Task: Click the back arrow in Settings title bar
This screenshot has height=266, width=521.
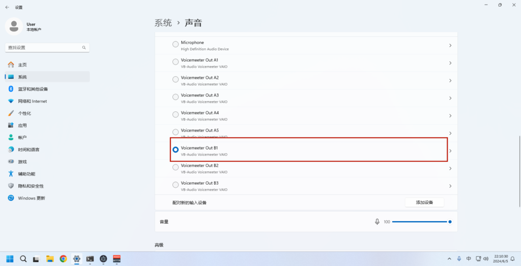Action: point(7,7)
